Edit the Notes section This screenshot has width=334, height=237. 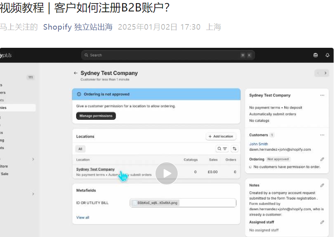(322, 185)
